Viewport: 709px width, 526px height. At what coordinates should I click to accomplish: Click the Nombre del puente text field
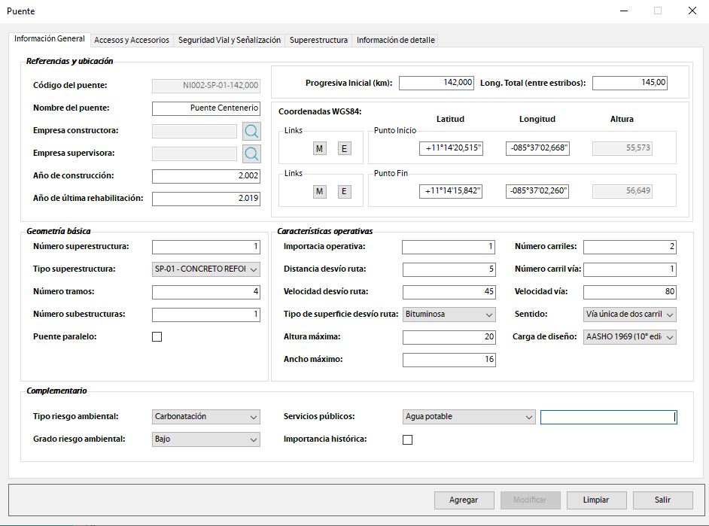point(205,108)
